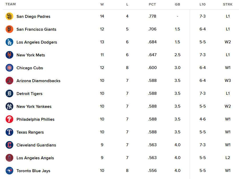This screenshot has height=179, width=239.
Task: Sort by the L10 column header
Action: [203, 4]
